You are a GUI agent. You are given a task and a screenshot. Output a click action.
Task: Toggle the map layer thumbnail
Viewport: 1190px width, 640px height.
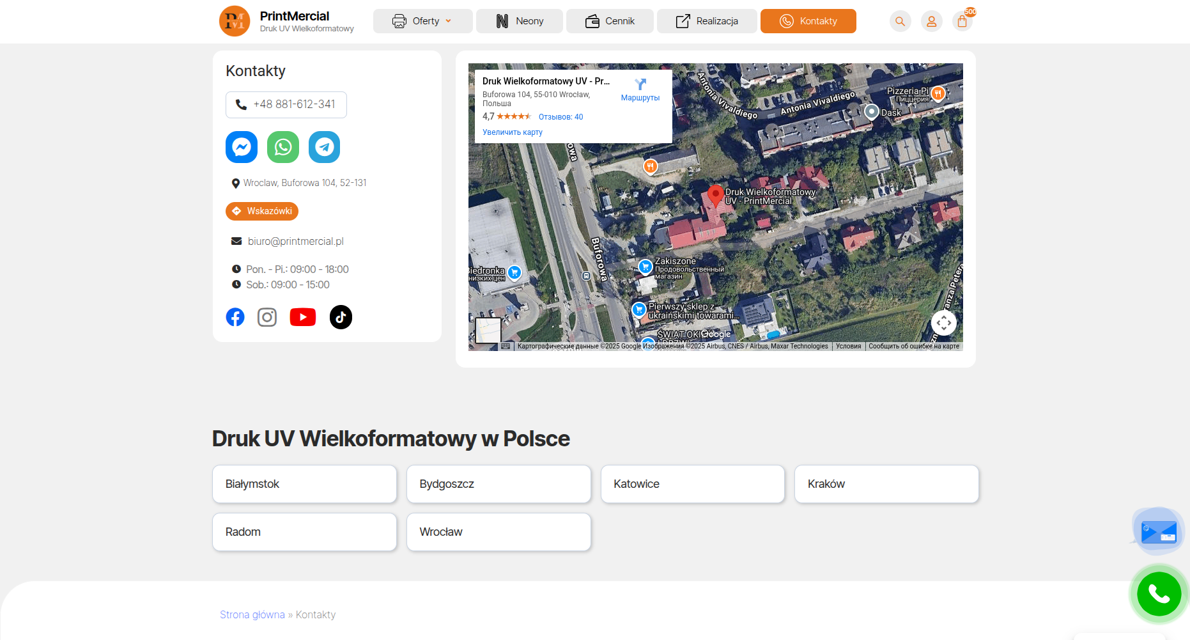click(488, 331)
